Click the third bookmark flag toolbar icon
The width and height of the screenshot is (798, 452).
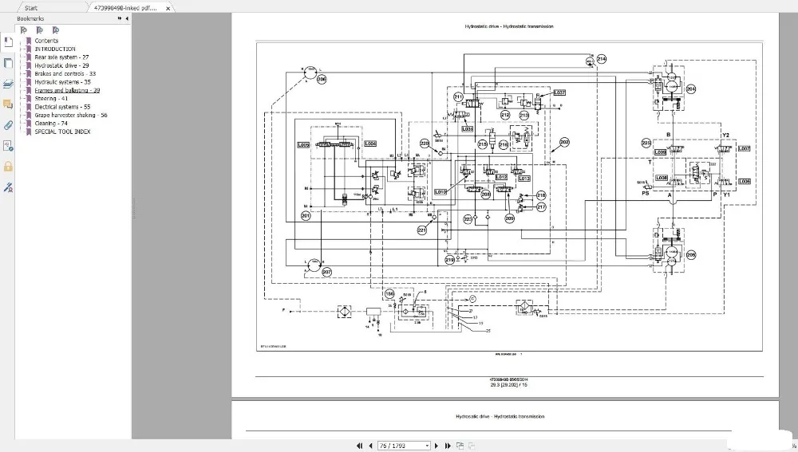pos(56,30)
